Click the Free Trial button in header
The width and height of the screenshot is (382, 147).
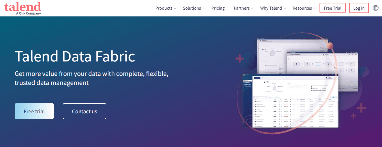[x=333, y=8]
